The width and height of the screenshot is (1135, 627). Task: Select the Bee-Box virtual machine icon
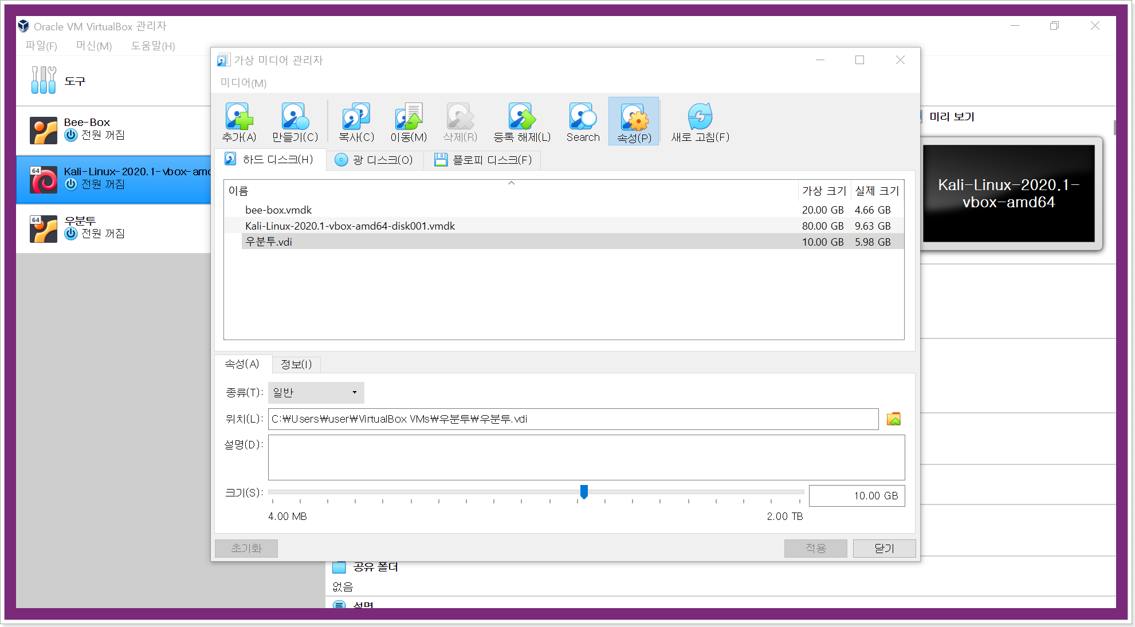(x=44, y=131)
